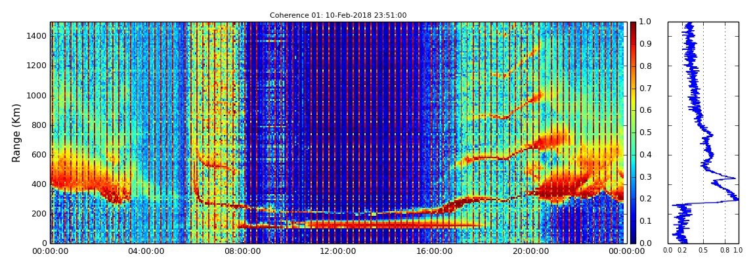Click the 800 range axis tick label
The image size is (755, 267).
(40, 125)
